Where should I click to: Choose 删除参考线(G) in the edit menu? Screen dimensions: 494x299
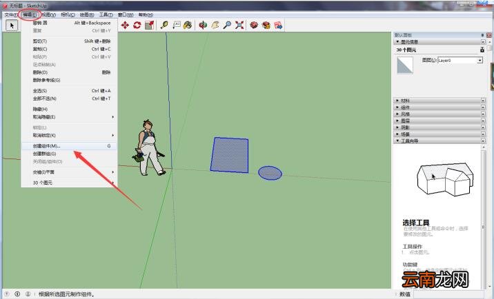(x=69, y=80)
